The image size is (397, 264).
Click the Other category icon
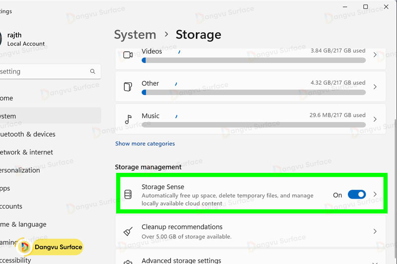point(128,87)
